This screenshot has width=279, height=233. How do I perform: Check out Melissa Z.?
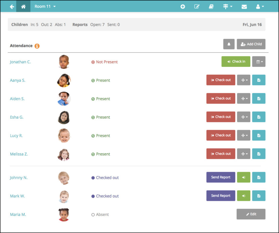[x=221, y=154]
